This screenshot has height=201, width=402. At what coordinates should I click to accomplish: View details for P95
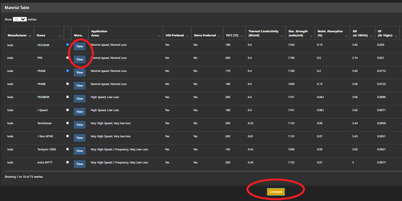click(79, 59)
